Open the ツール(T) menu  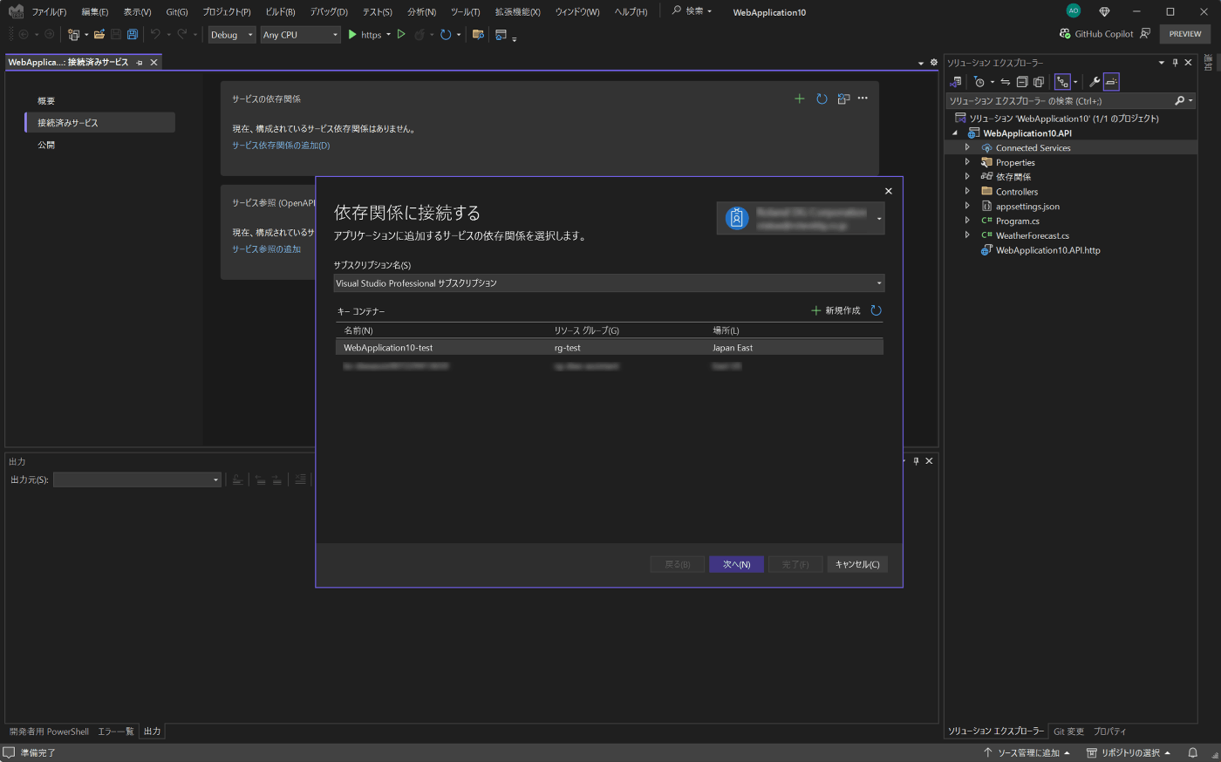(x=466, y=12)
